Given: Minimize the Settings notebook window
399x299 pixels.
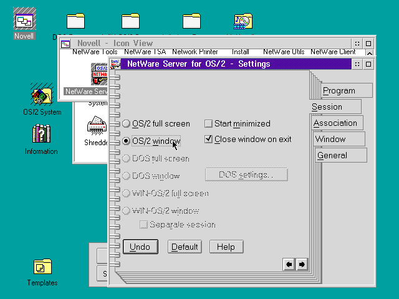Looking at the screenshot, I should [357, 64].
